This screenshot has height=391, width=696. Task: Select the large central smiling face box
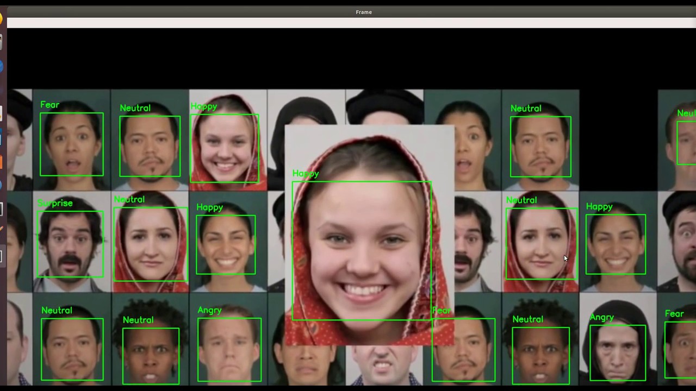pyautogui.click(x=362, y=251)
